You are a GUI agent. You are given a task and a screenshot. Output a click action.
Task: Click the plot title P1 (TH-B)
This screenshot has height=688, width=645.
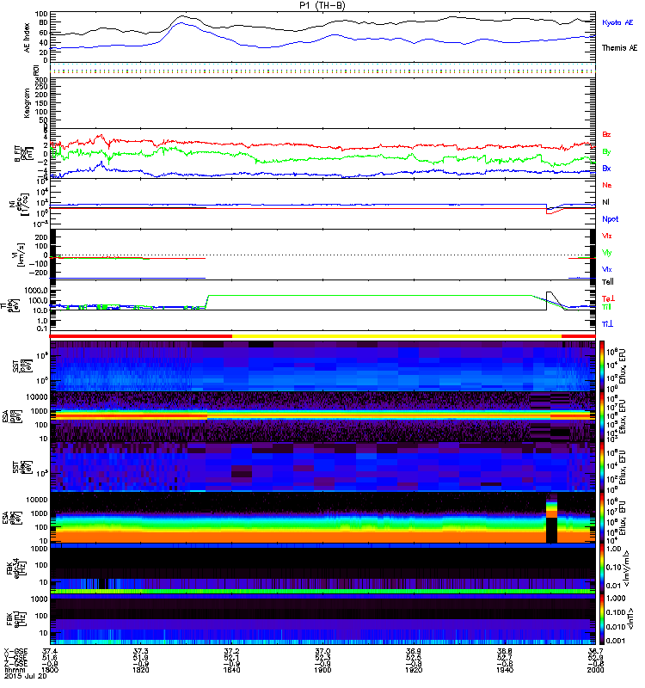(322, 5)
